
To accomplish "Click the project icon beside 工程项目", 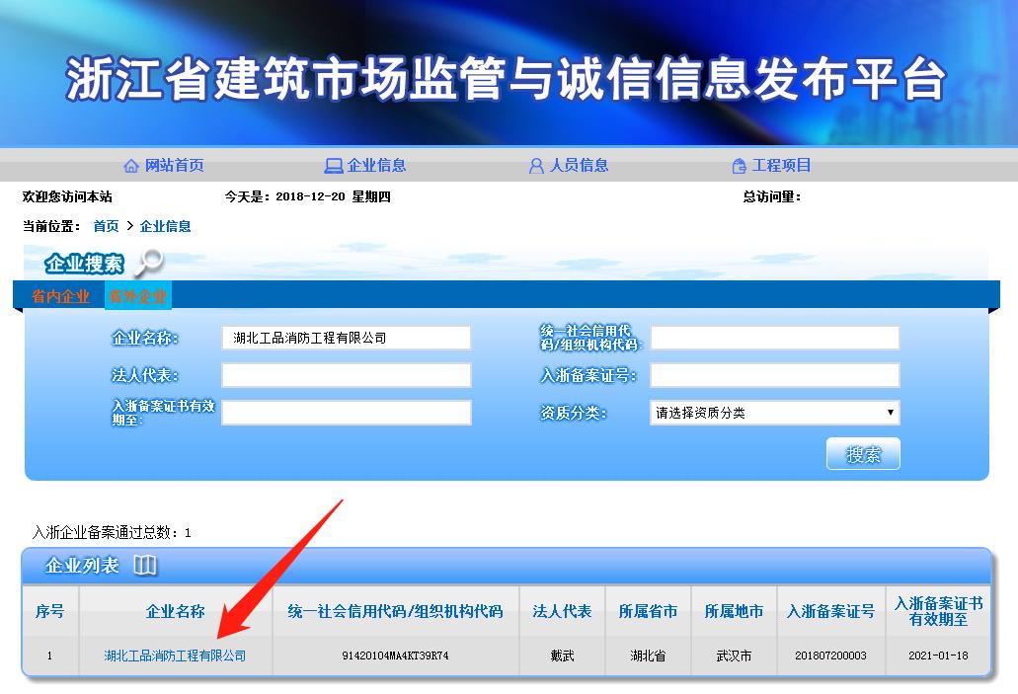I will point(739,166).
